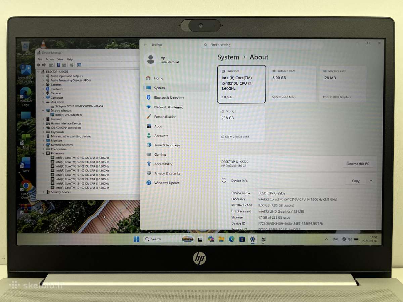Select SK hynix BC511 disk drive entry
The width and height of the screenshot is (403, 302).
click(x=77, y=106)
